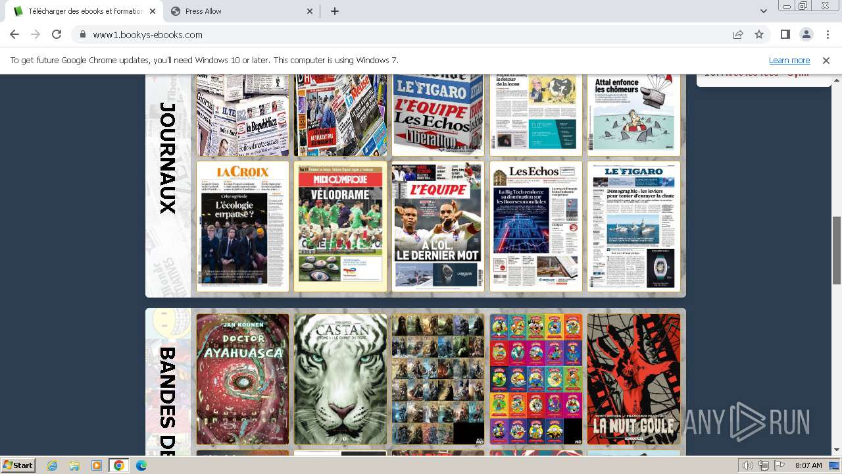Open the cow cartoon newspaper cover
Image resolution: width=842 pixels, height=474 pixels.
coord(535,115)
